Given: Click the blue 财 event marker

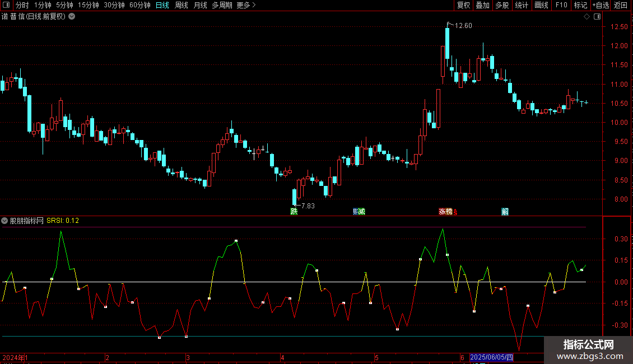Looking at the screenshot, I should coord(355,212).
